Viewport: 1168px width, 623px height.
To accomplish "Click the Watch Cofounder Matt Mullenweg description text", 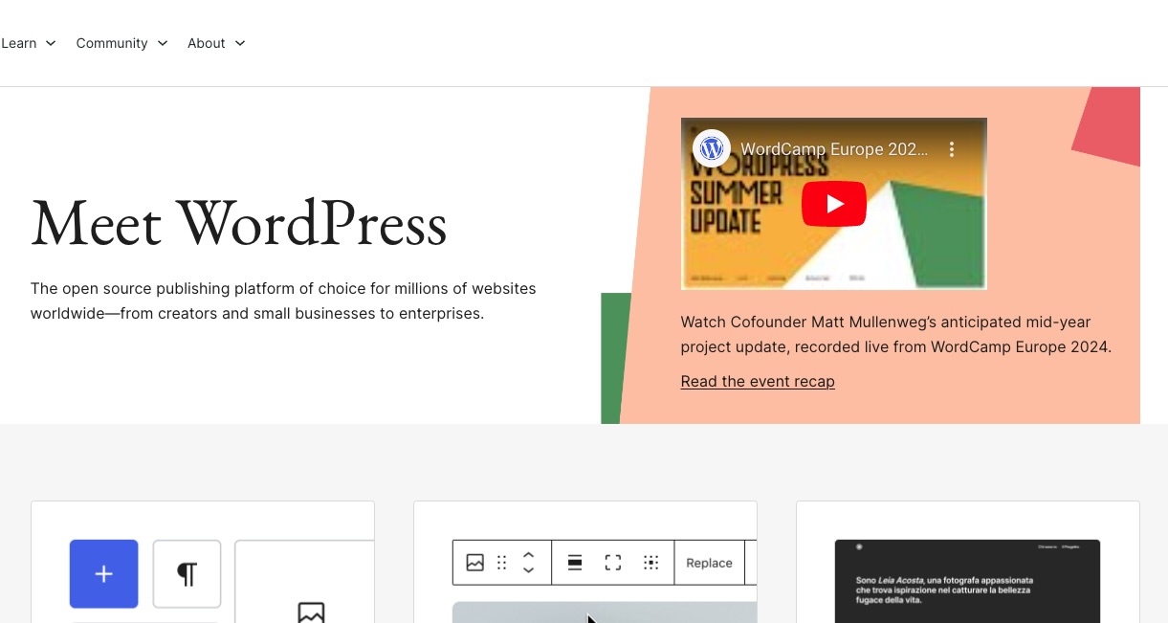I will [896, 334].
